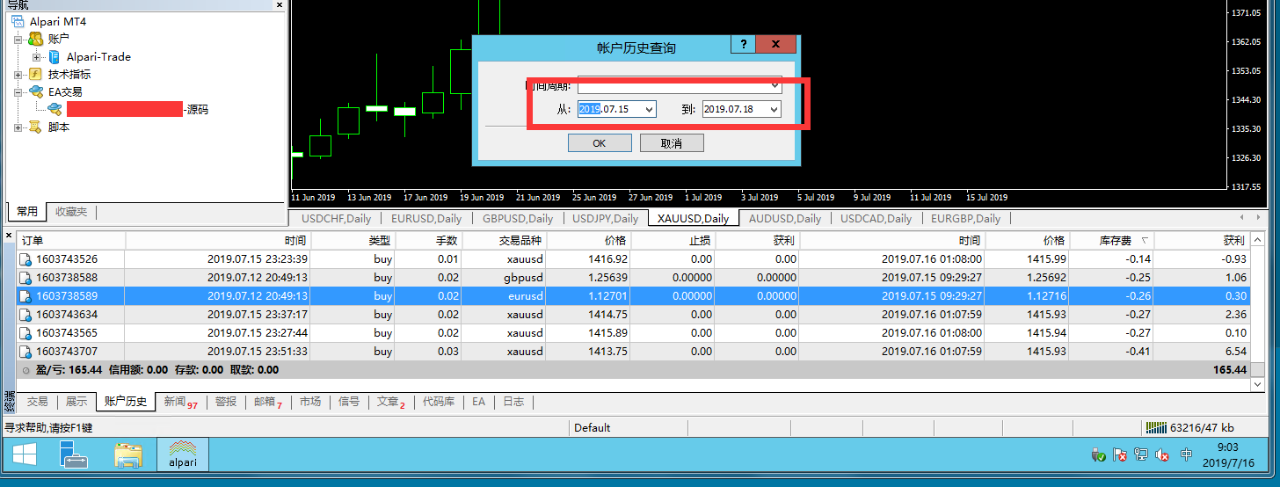The height and width of the screenshot is (487, 1280).
Task: Switch to the EA terminal tab
Action: coord(478,402)
